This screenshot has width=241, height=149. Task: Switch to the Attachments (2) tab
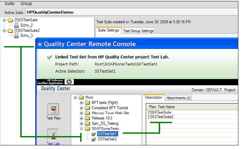coord(178,98)
